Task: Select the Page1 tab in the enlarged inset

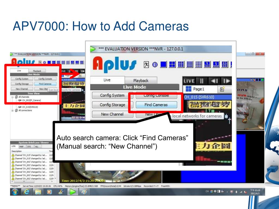Action: tap(200, 89)
